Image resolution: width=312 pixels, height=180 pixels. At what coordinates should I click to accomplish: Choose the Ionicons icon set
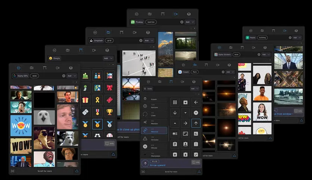click(154, 106)
